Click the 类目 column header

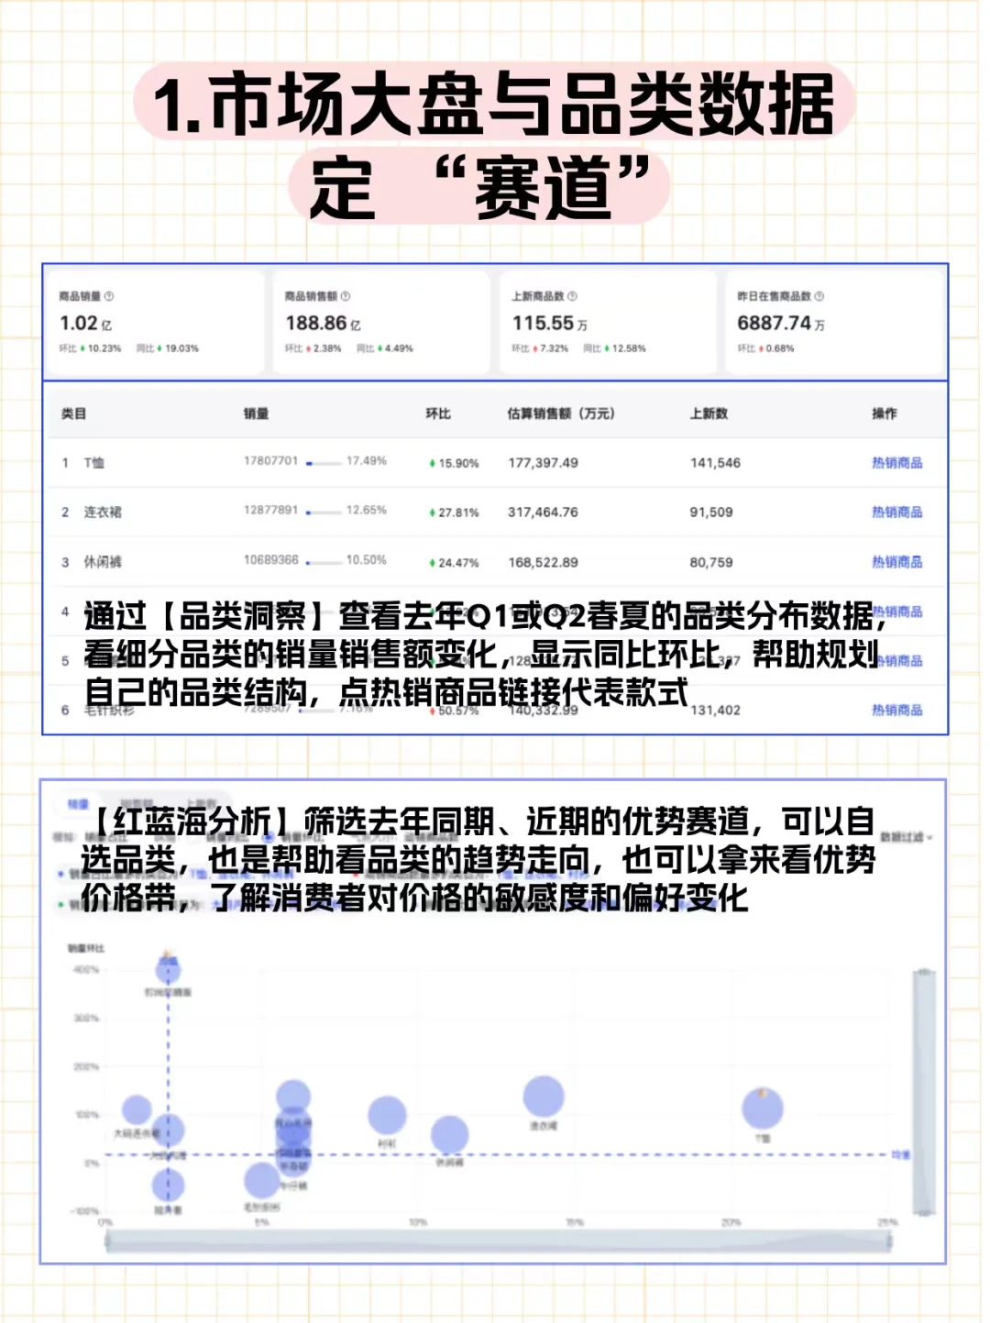73,413
